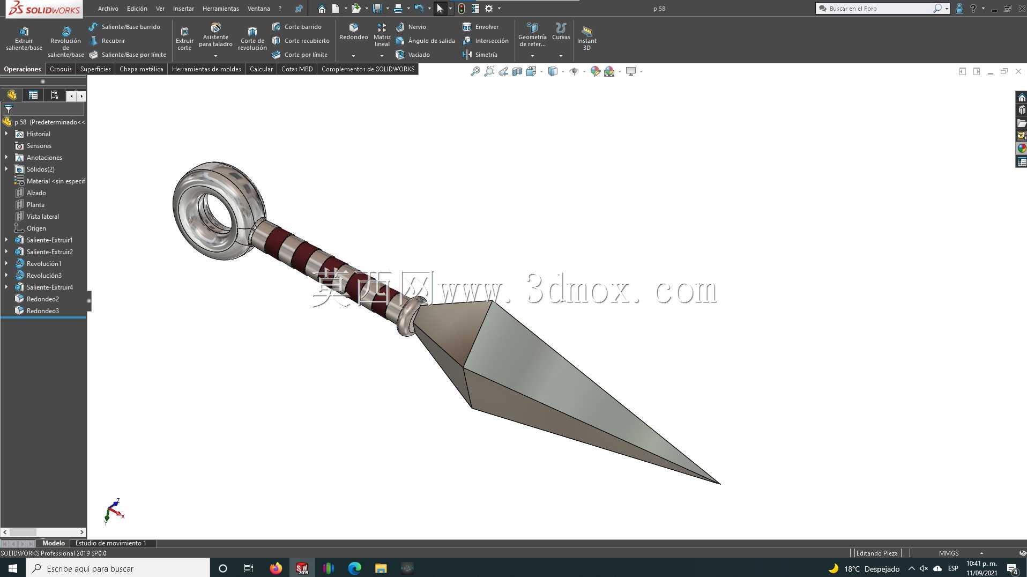
Task: Open the Archivo menu
Action: pyautogui.click(x=108, y=9)
